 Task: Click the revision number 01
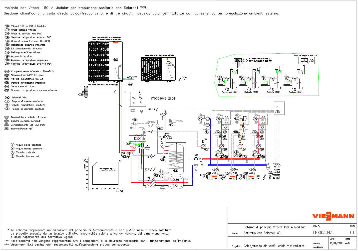tap(352, 233)
